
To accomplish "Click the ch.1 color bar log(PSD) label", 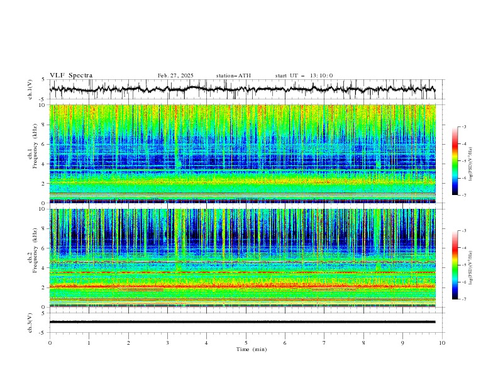I will click(x=470, y=164).
